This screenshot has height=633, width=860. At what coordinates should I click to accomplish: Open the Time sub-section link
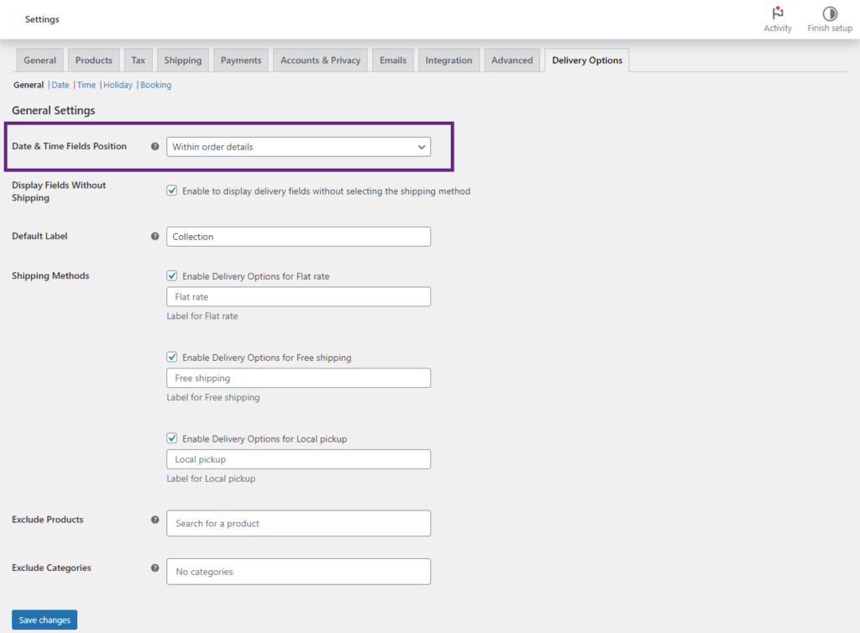87,85
